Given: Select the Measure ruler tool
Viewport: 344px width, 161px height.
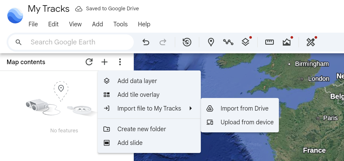Looking at the screenshot, I should pos(270,42).
